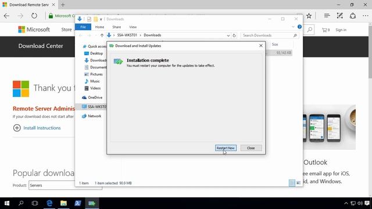Click the browser Refresh icon
The width and height of the screenshot is (372, 209).
[x=34, y=16]
